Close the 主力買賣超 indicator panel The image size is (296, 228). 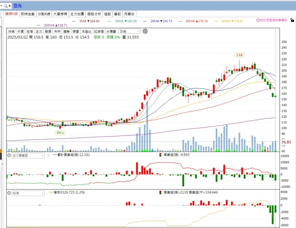9,155
